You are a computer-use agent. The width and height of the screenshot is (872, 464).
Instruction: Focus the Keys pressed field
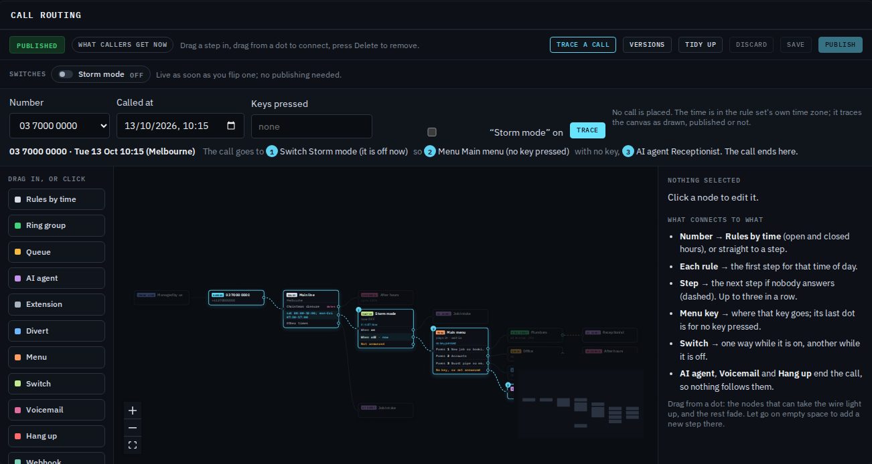coord(311,126)
